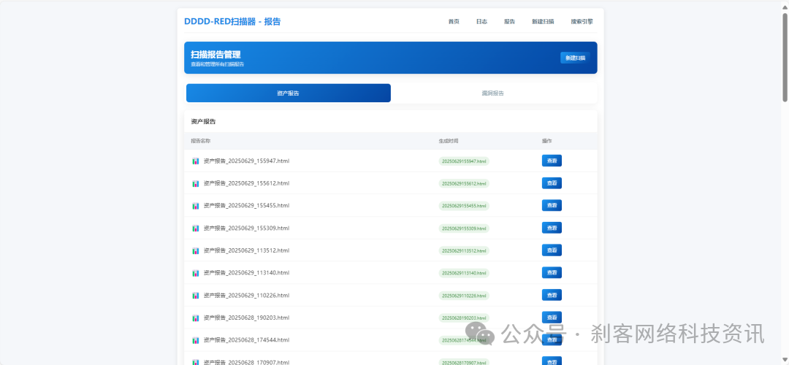Switch to the 资产报告 tab
This screenshot has height=365, width=789.
click(289, 93)
